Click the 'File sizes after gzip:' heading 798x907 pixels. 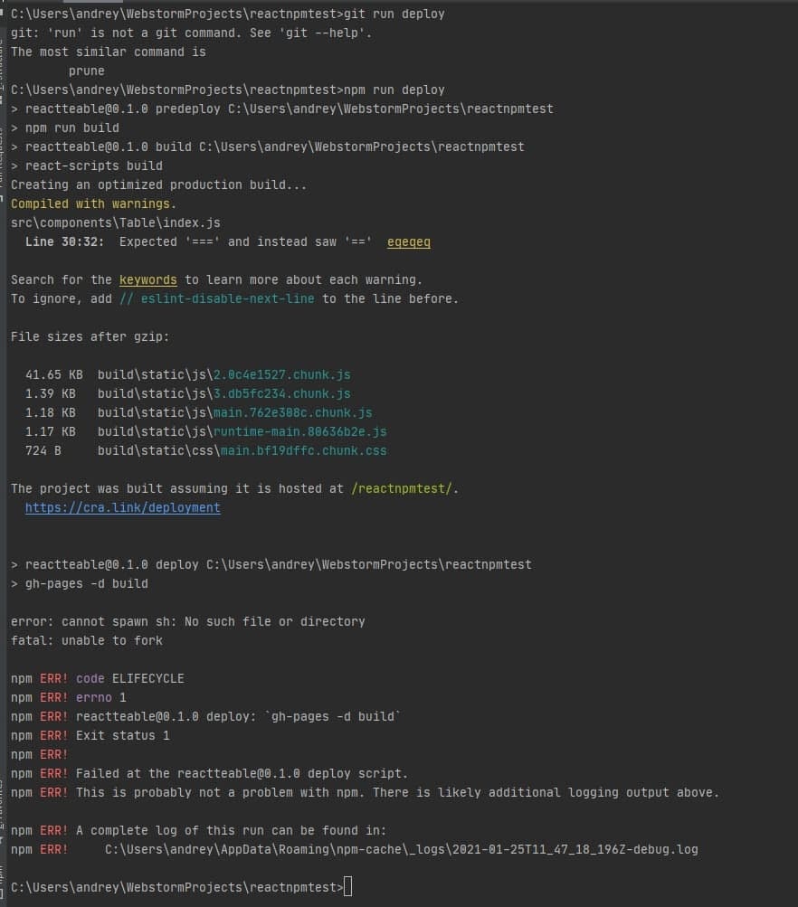tap(90, 336)
